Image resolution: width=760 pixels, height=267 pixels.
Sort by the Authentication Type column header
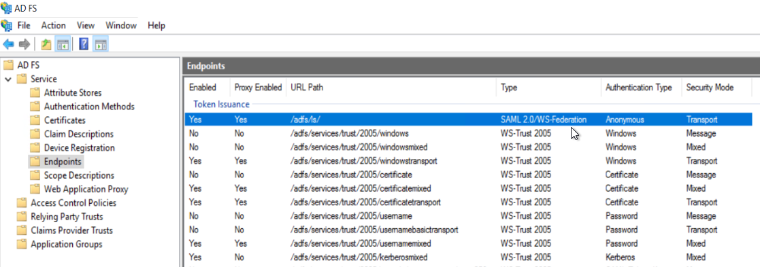pos(641,88)
